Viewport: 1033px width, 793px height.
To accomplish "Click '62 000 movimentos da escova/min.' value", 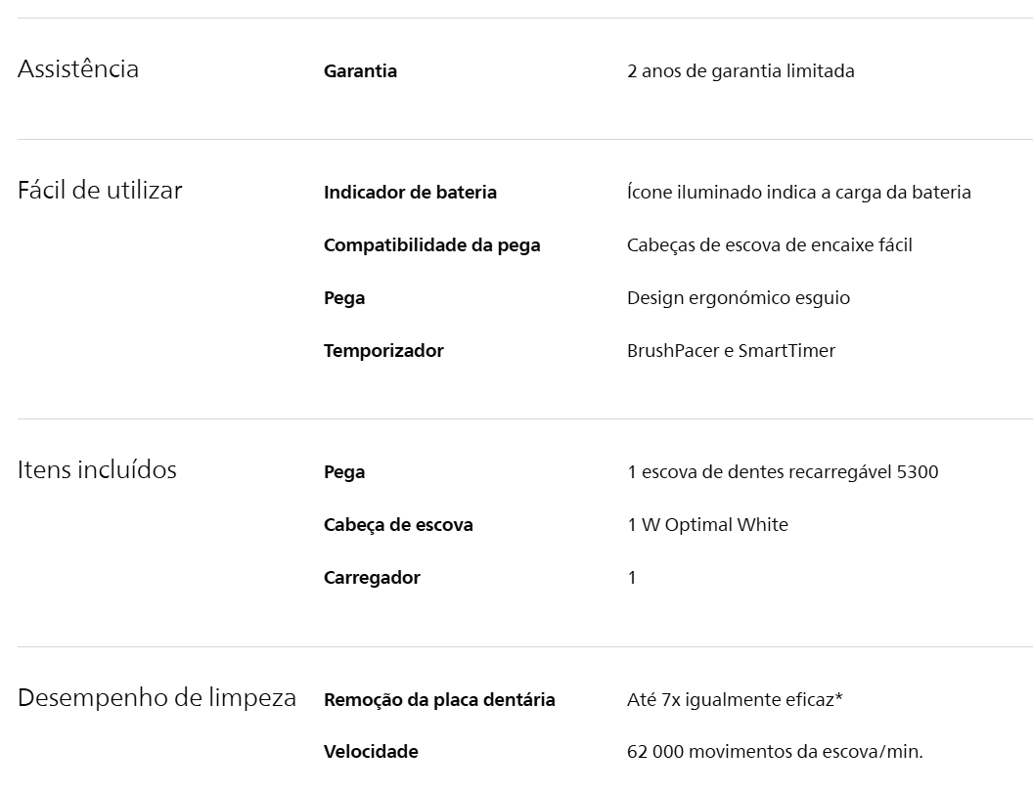I will pyautogui.click(x=775, y=752).
